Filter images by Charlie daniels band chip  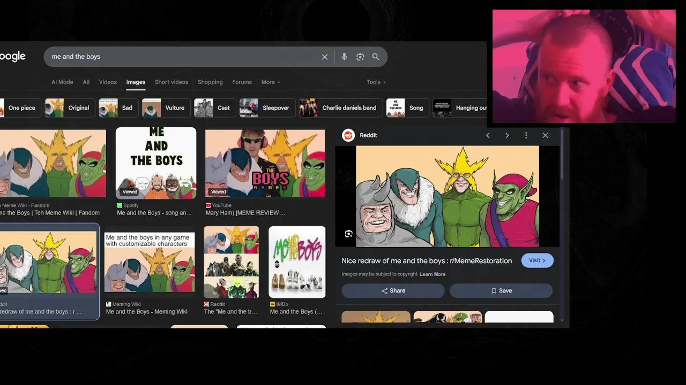pos(340,108)
